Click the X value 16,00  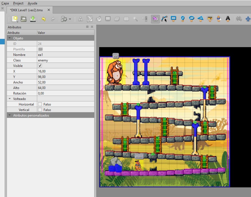coord(66,71)
